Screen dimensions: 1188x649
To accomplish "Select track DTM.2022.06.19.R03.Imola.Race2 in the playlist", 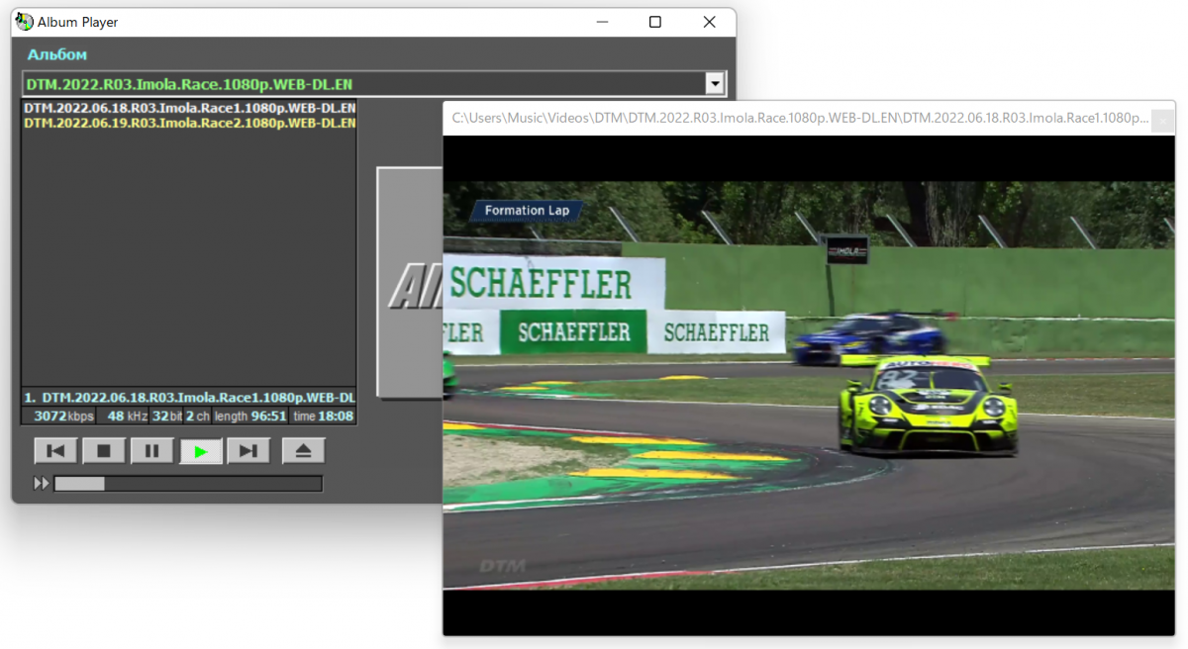I will (x=189, y=123).
